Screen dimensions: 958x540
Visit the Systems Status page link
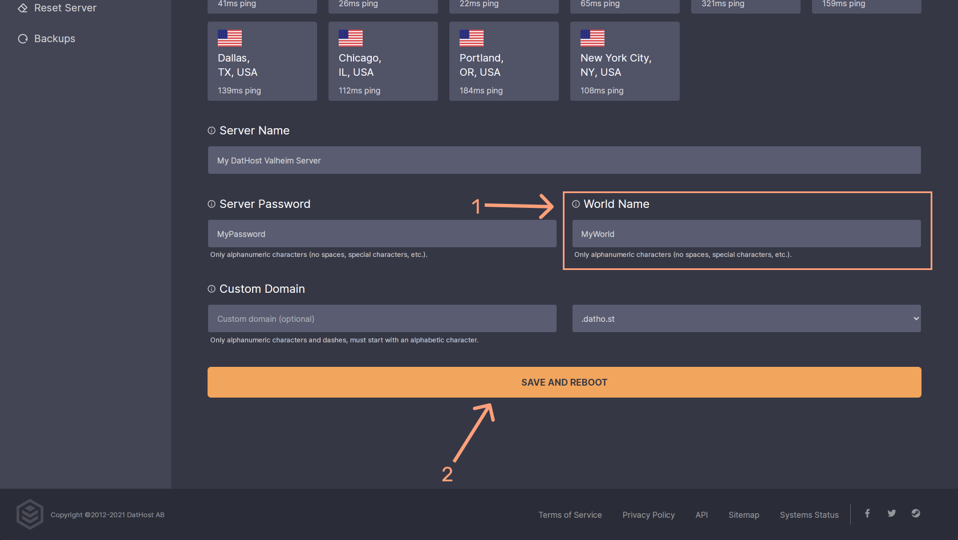(809, 515)
